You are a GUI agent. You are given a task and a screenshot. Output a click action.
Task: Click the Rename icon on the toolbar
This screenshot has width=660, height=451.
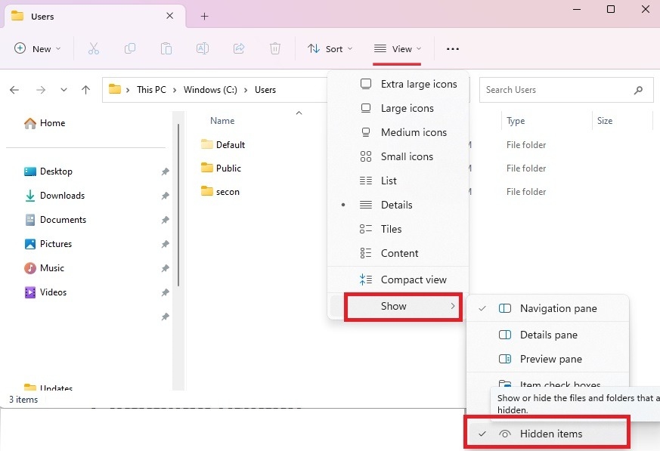202,48
